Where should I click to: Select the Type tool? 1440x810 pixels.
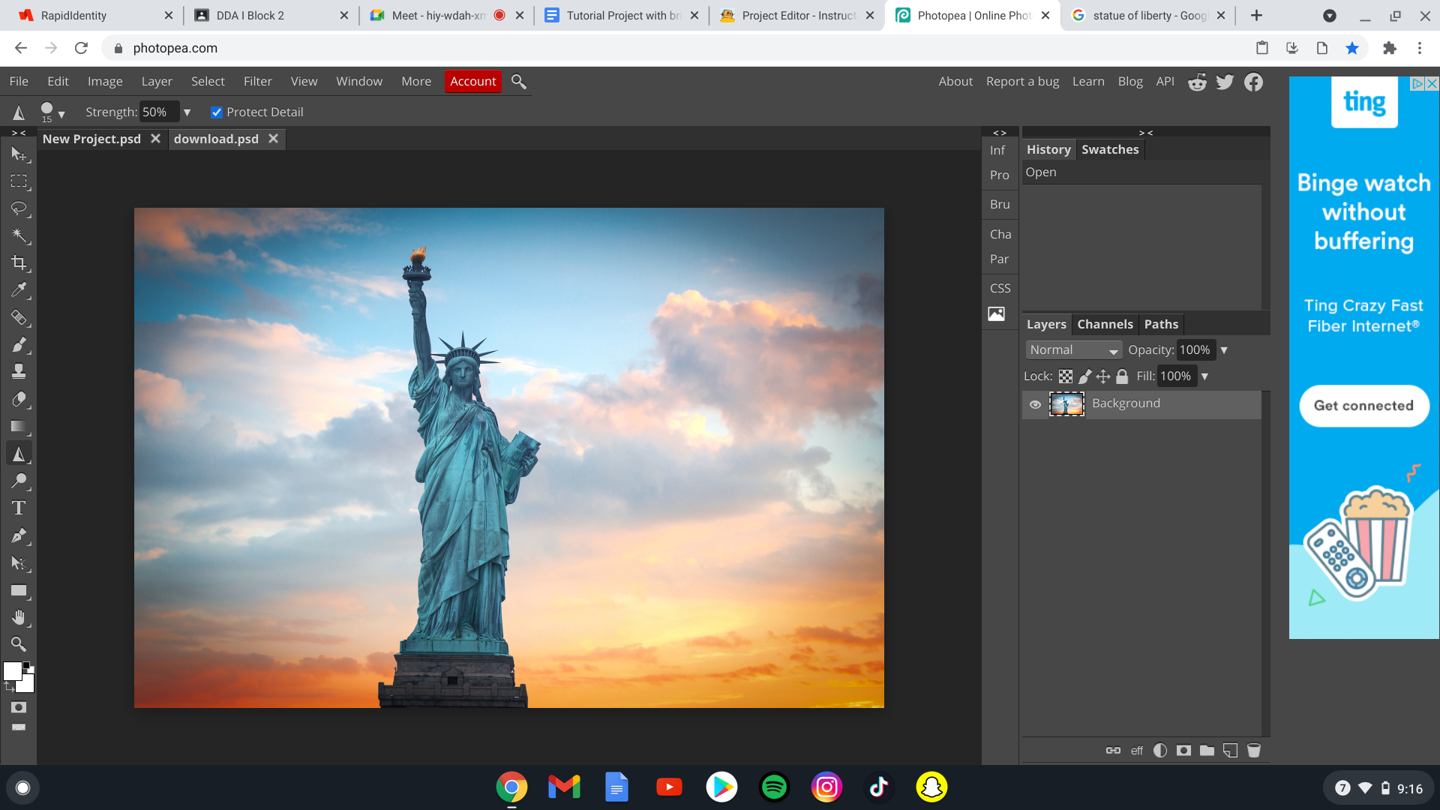19,508
